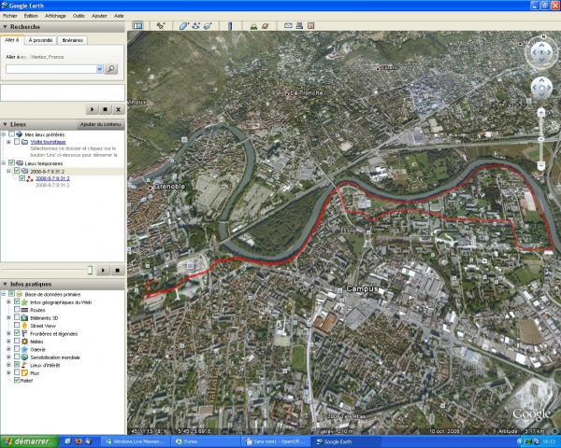Click the View in Google Maps icon

pyautogui.click(x=311, y=26)
